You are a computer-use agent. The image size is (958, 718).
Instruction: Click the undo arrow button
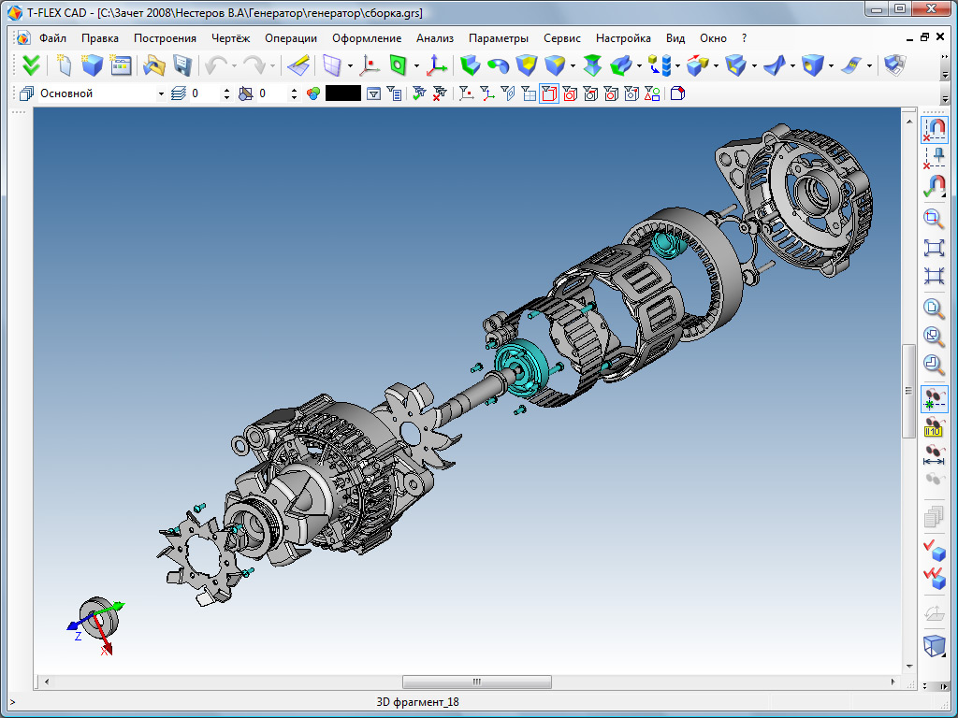[216, 65]
